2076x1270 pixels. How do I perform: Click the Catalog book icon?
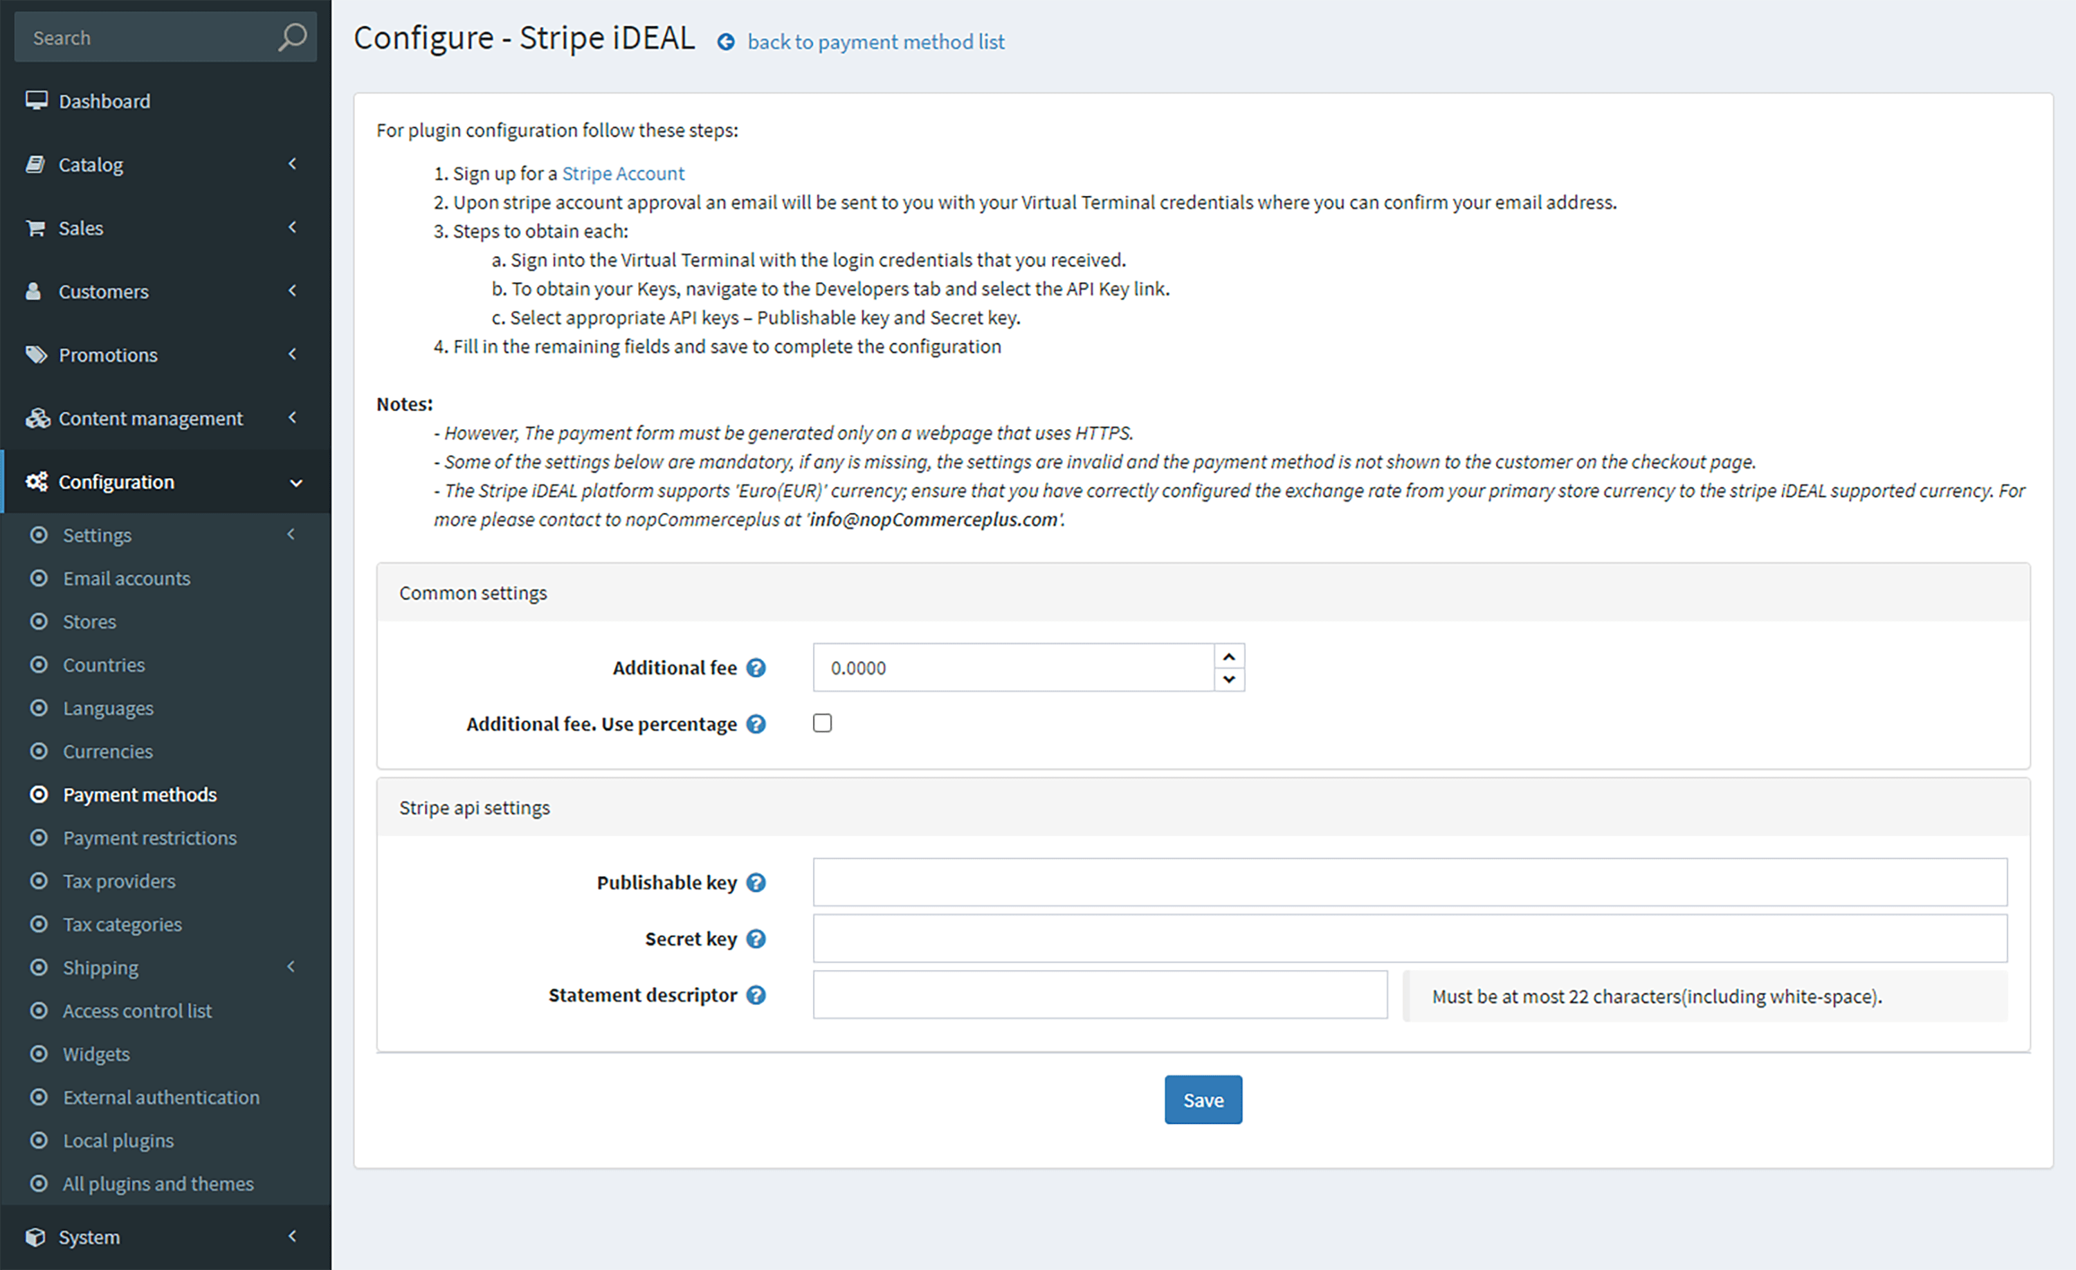[35, 164]
